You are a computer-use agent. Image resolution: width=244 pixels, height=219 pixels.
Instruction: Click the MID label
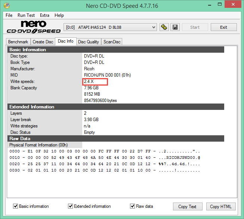(x=14, y=75)
